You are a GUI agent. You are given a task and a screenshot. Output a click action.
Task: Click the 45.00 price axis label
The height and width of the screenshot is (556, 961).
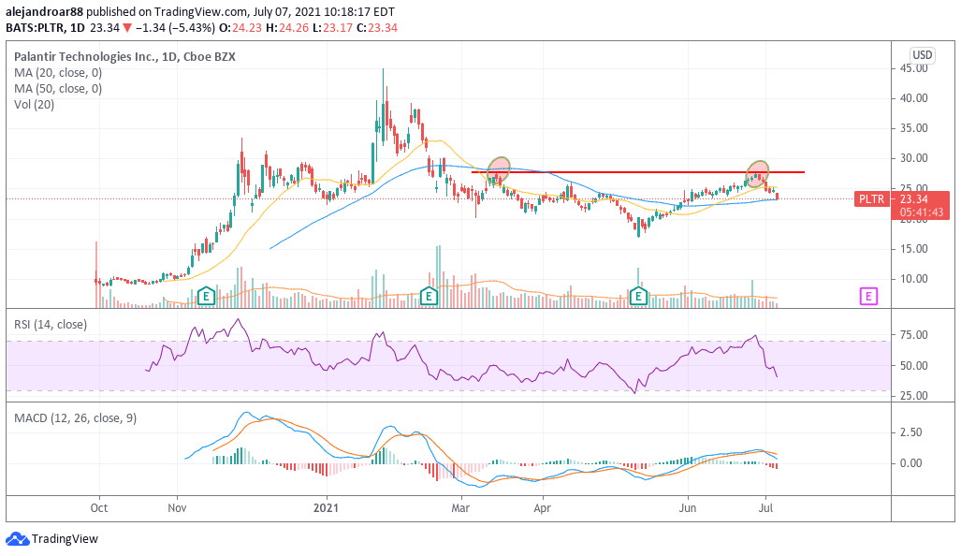coord(913,68)
